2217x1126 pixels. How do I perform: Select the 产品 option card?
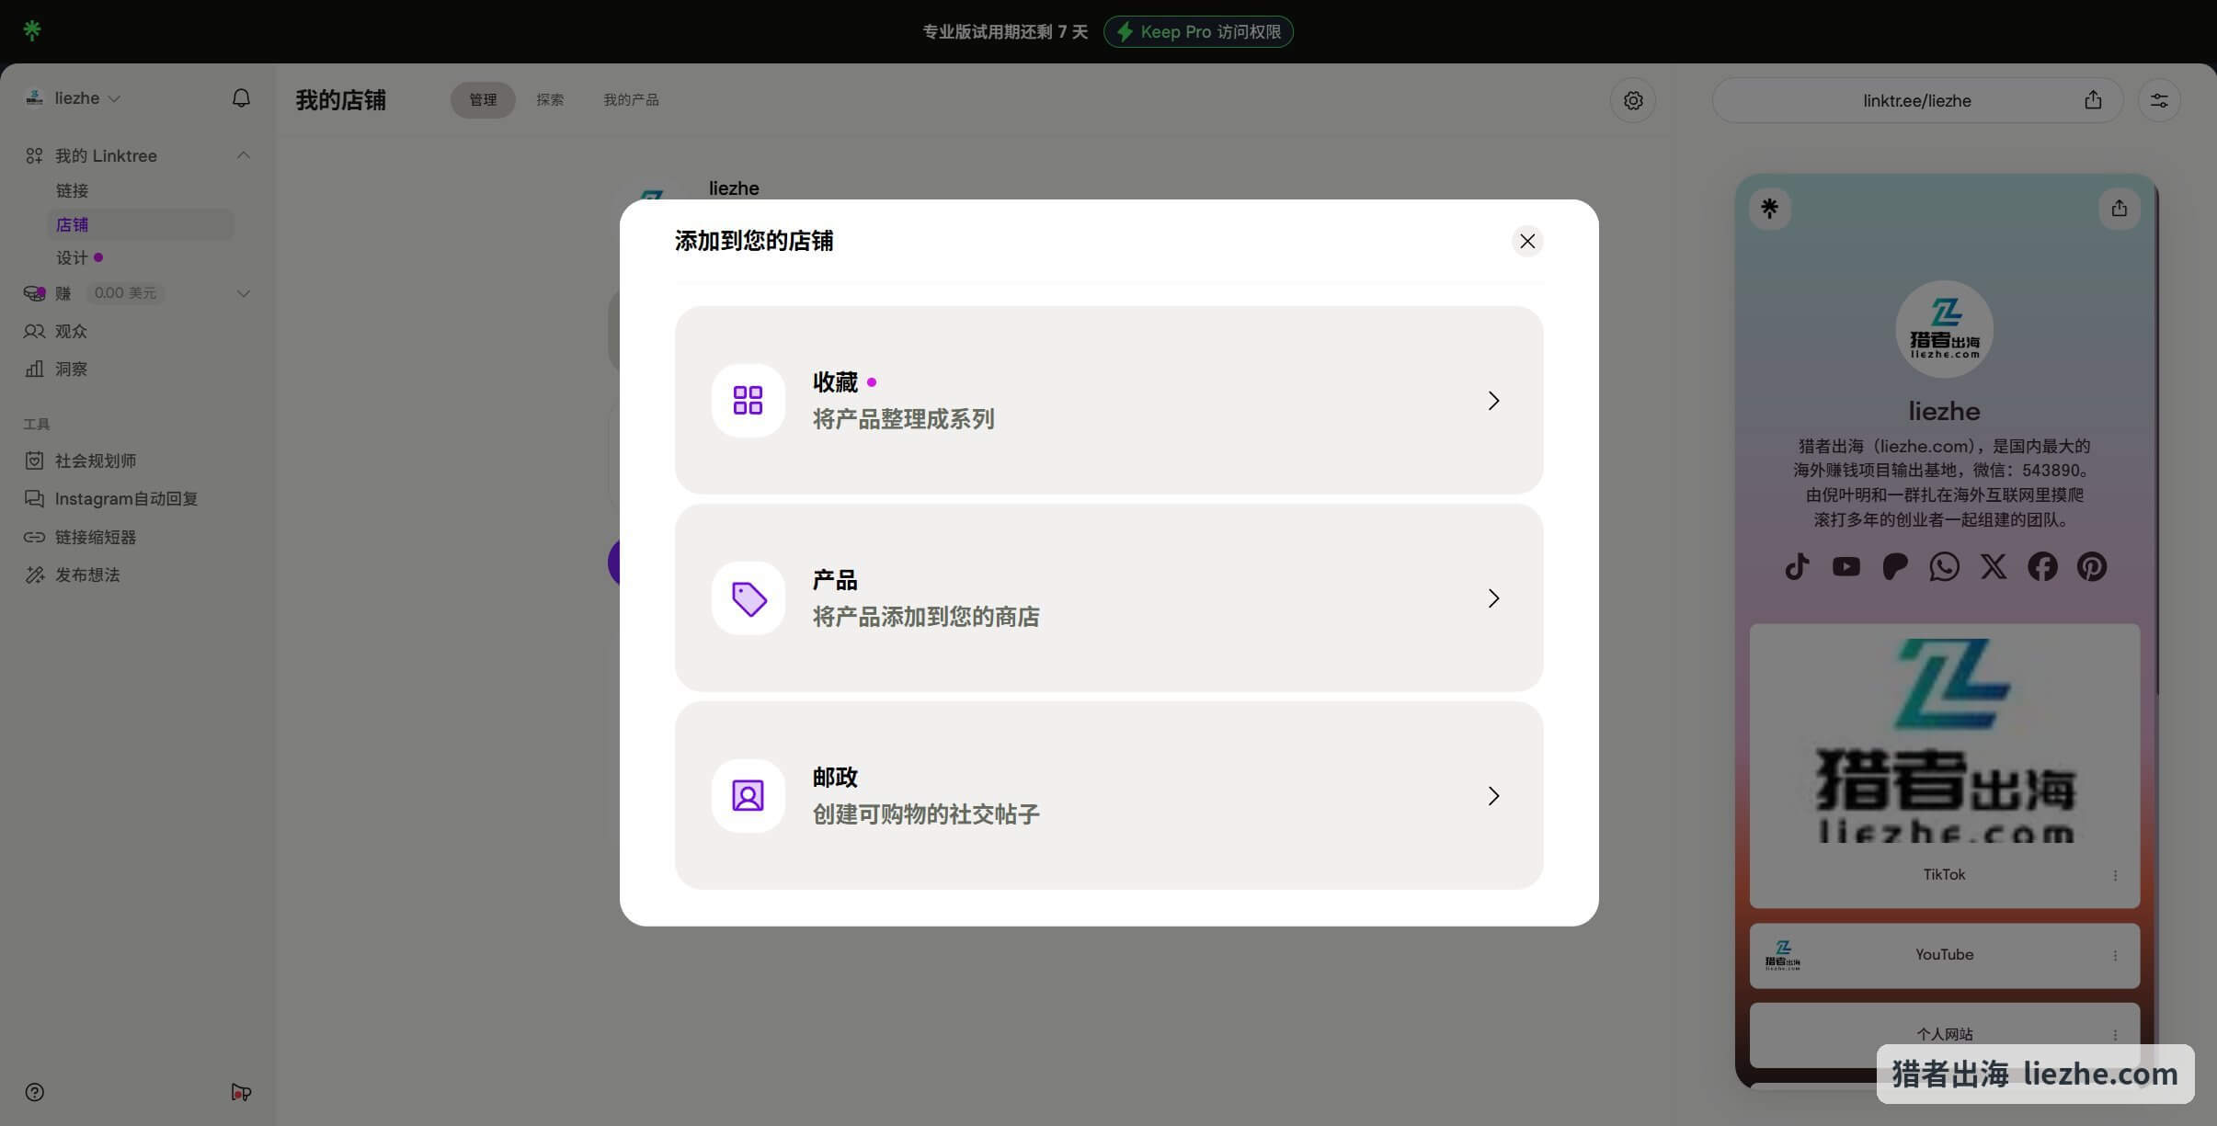click(x=1109, y=597)
